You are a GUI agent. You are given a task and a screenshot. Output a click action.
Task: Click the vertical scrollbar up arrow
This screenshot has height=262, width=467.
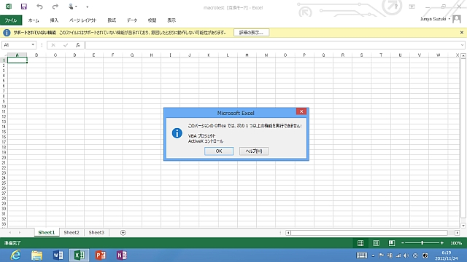(463, 56)
